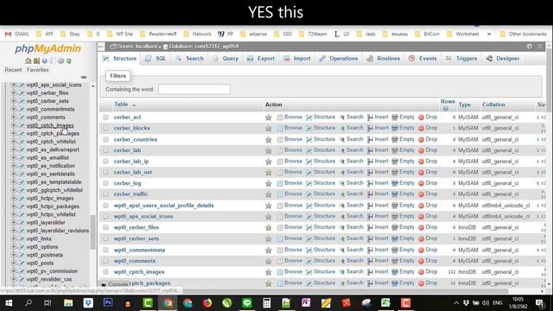Open the cerber_acl table link
Viewport: 553px width, 311px height.
point(127,117)
